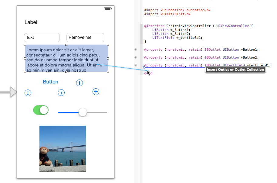
Task: Click the #import <Foundation/Foundation.h> line
Action: [177, 10]
